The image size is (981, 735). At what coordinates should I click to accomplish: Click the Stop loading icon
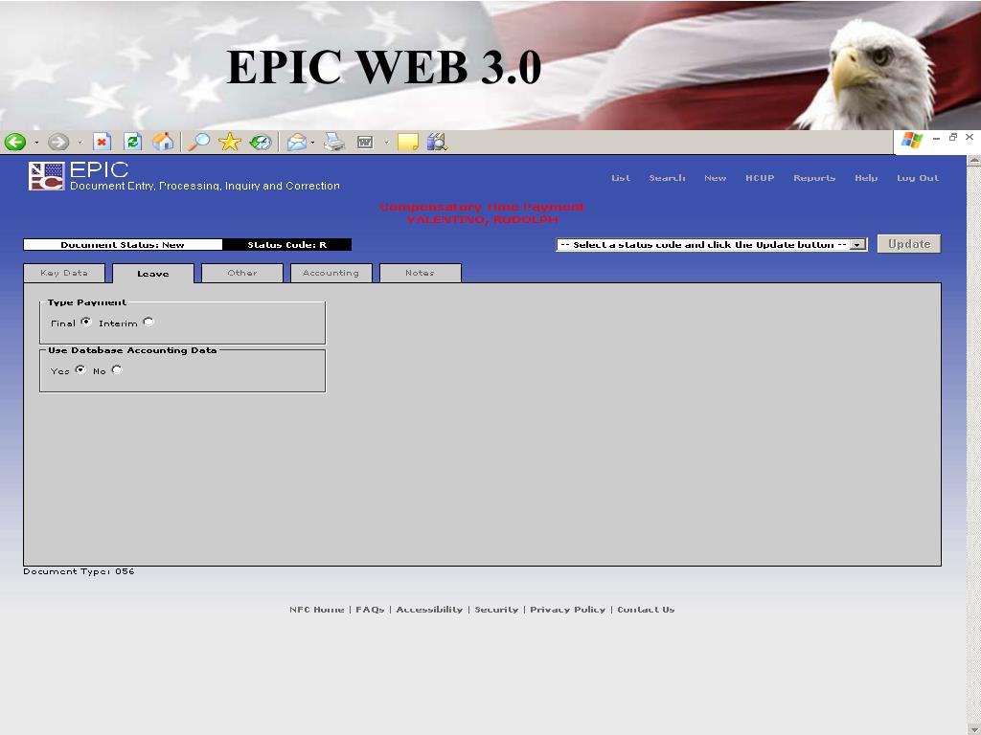coord(102,142)
